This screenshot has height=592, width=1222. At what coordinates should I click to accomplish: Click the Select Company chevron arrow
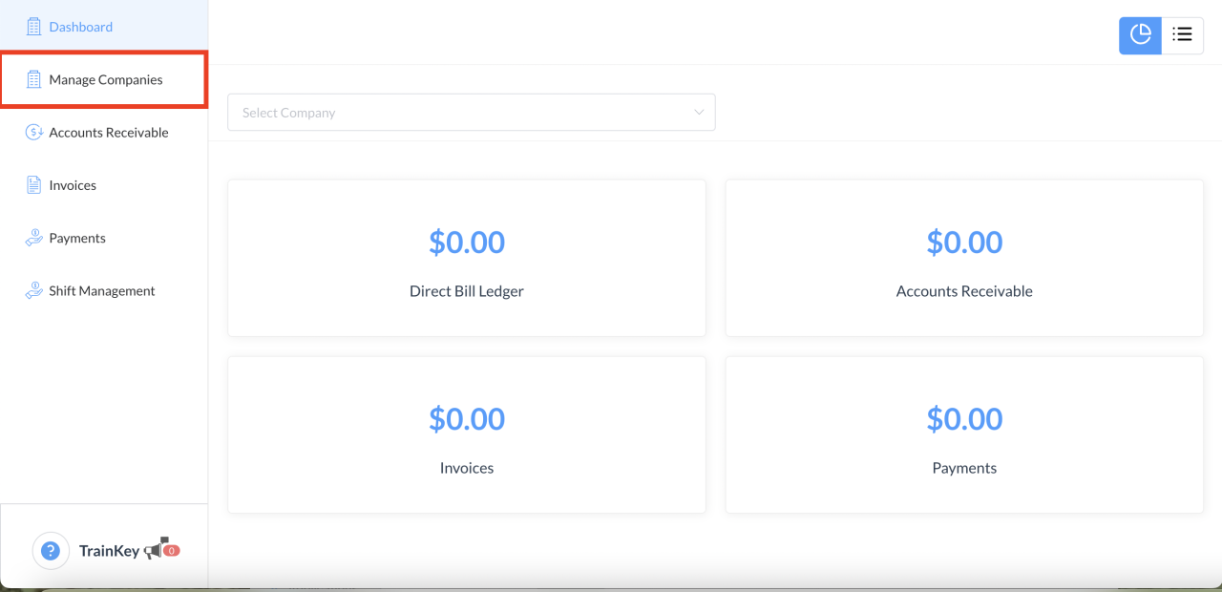699,113
